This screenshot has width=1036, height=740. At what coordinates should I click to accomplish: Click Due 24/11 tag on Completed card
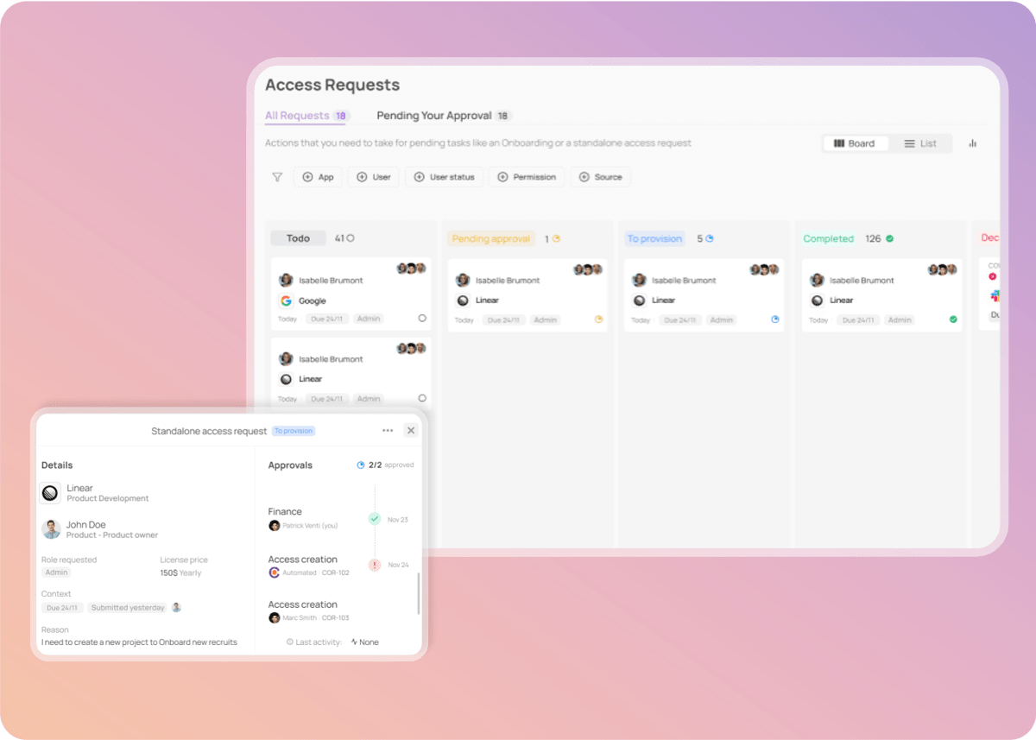[x=859, y=320]
